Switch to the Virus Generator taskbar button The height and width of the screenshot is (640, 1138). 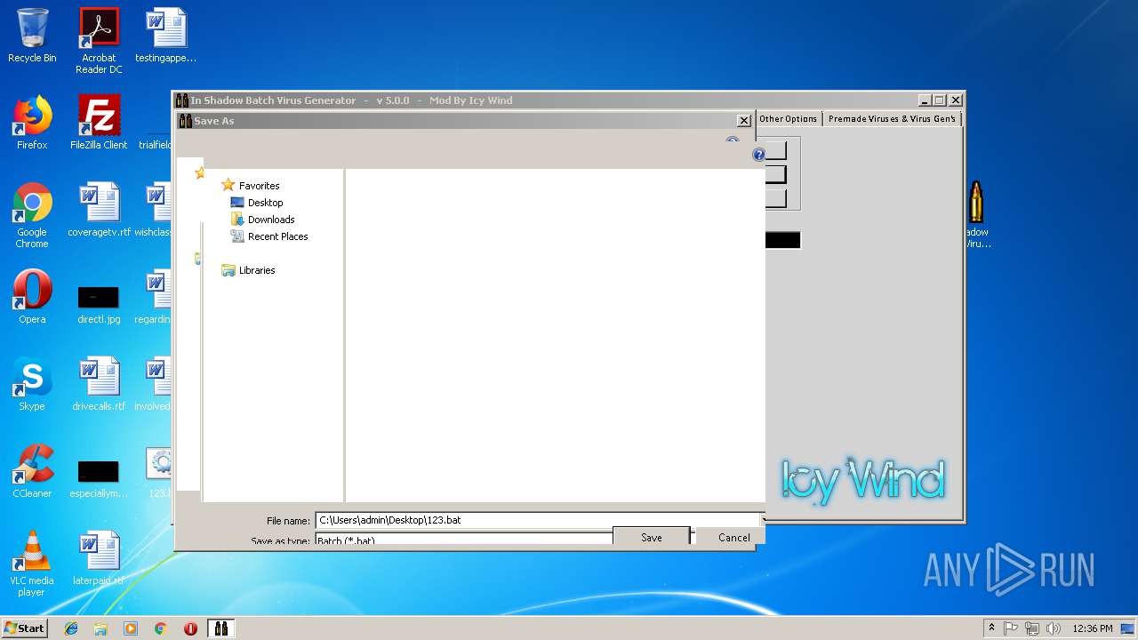click(x=221, y=628)
